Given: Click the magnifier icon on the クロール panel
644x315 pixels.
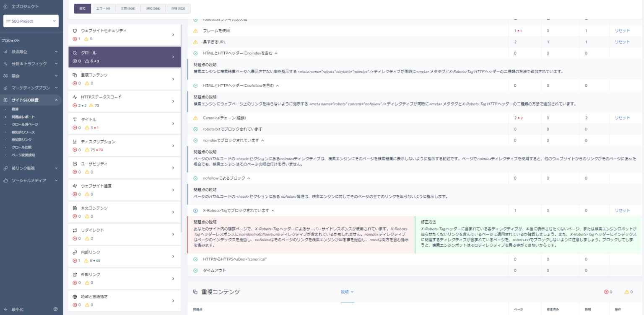Looking at the screenshot, I should coord(76,52).
